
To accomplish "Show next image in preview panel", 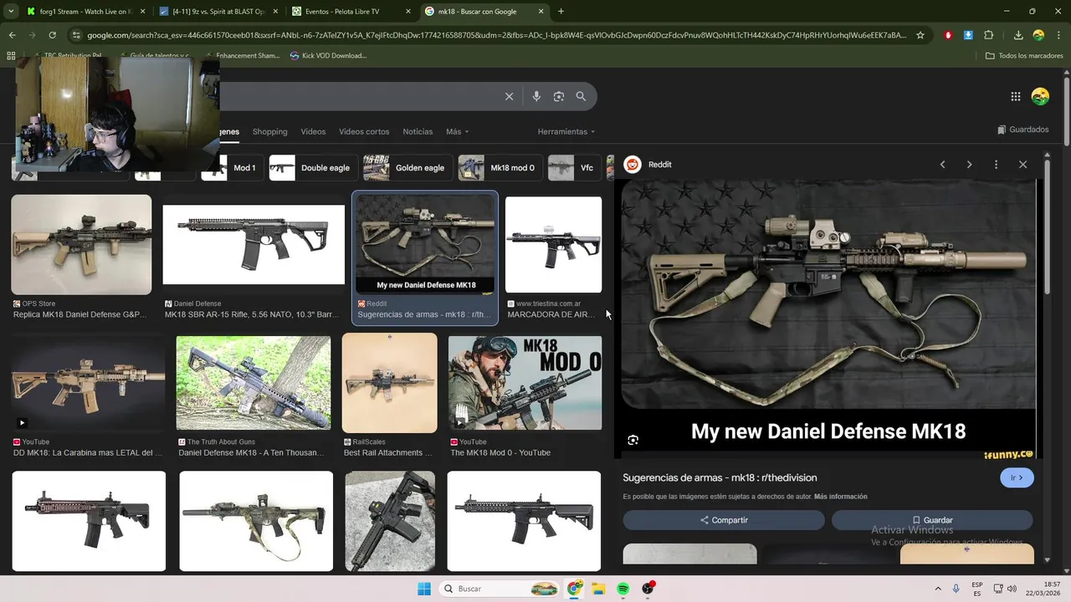I will pyautogui.click(x=969, y=165).
